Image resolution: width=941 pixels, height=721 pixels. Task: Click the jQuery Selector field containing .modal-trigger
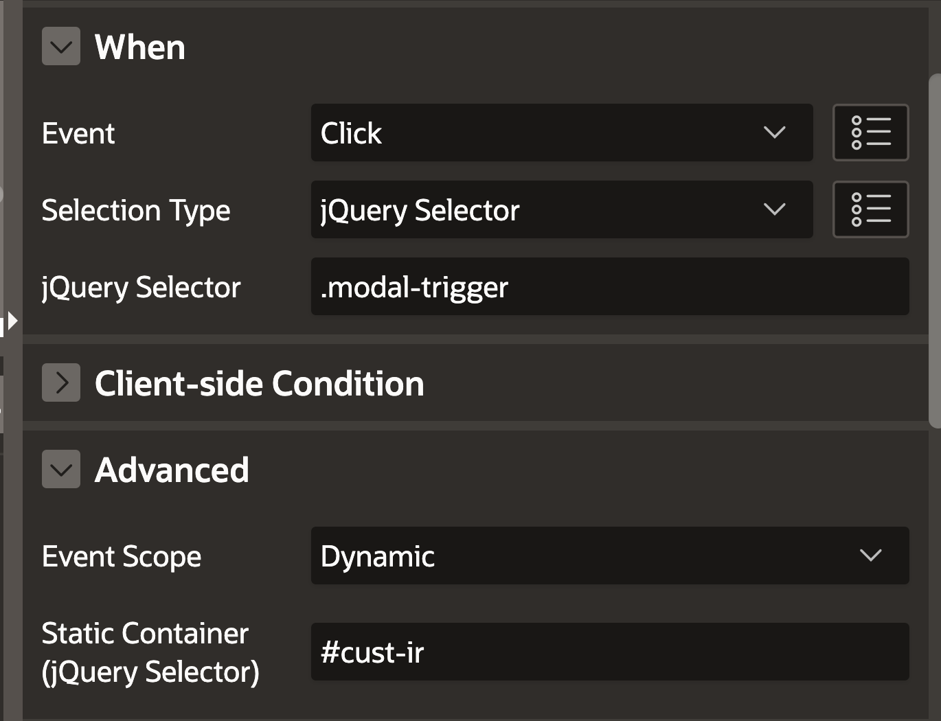609,286
